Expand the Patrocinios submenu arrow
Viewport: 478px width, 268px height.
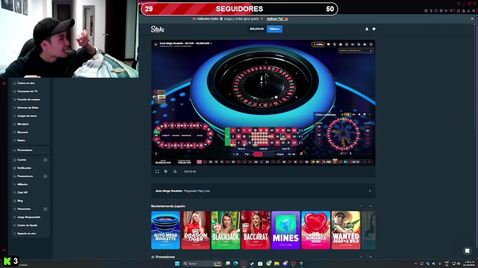pyautogui.click(x=45, y=209)
